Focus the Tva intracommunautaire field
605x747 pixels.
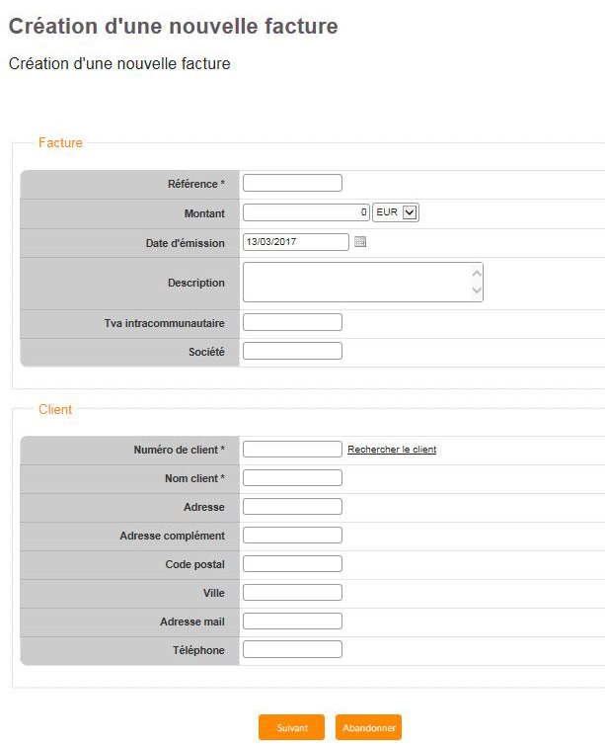tap(292, 322)
